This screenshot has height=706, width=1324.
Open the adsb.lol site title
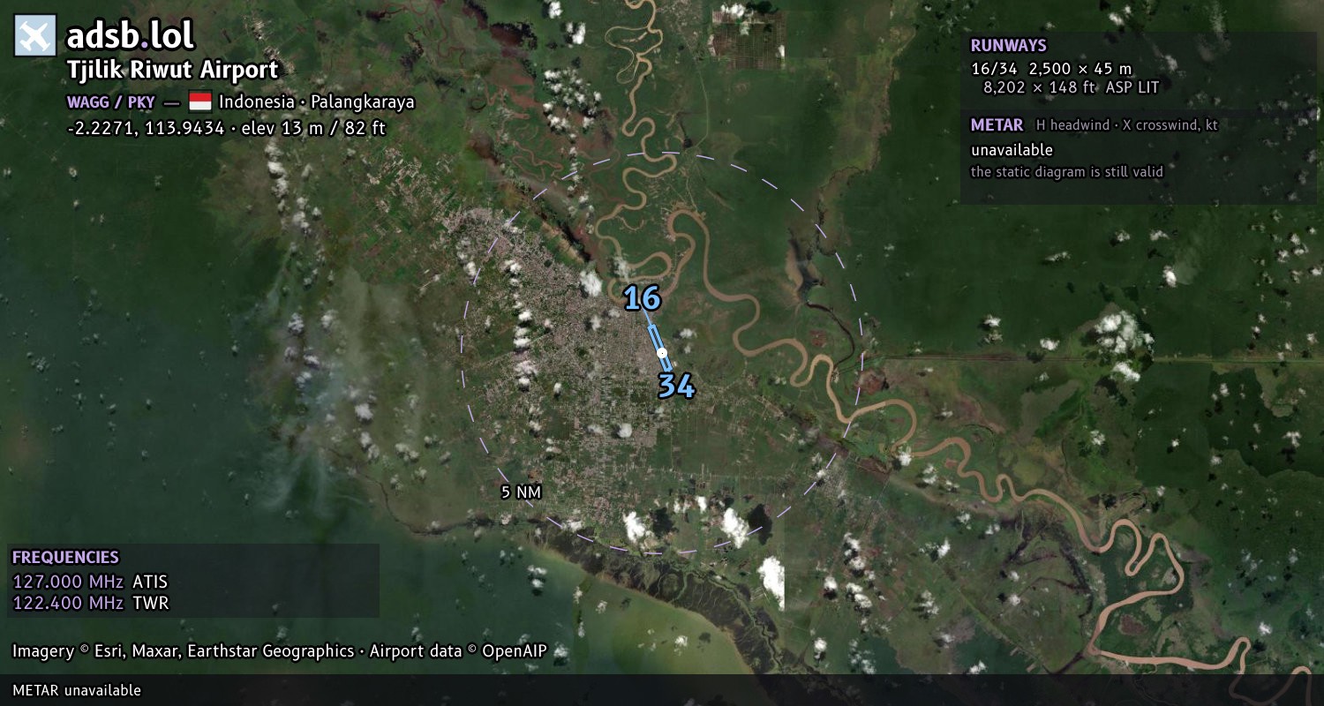click(131, 36)
